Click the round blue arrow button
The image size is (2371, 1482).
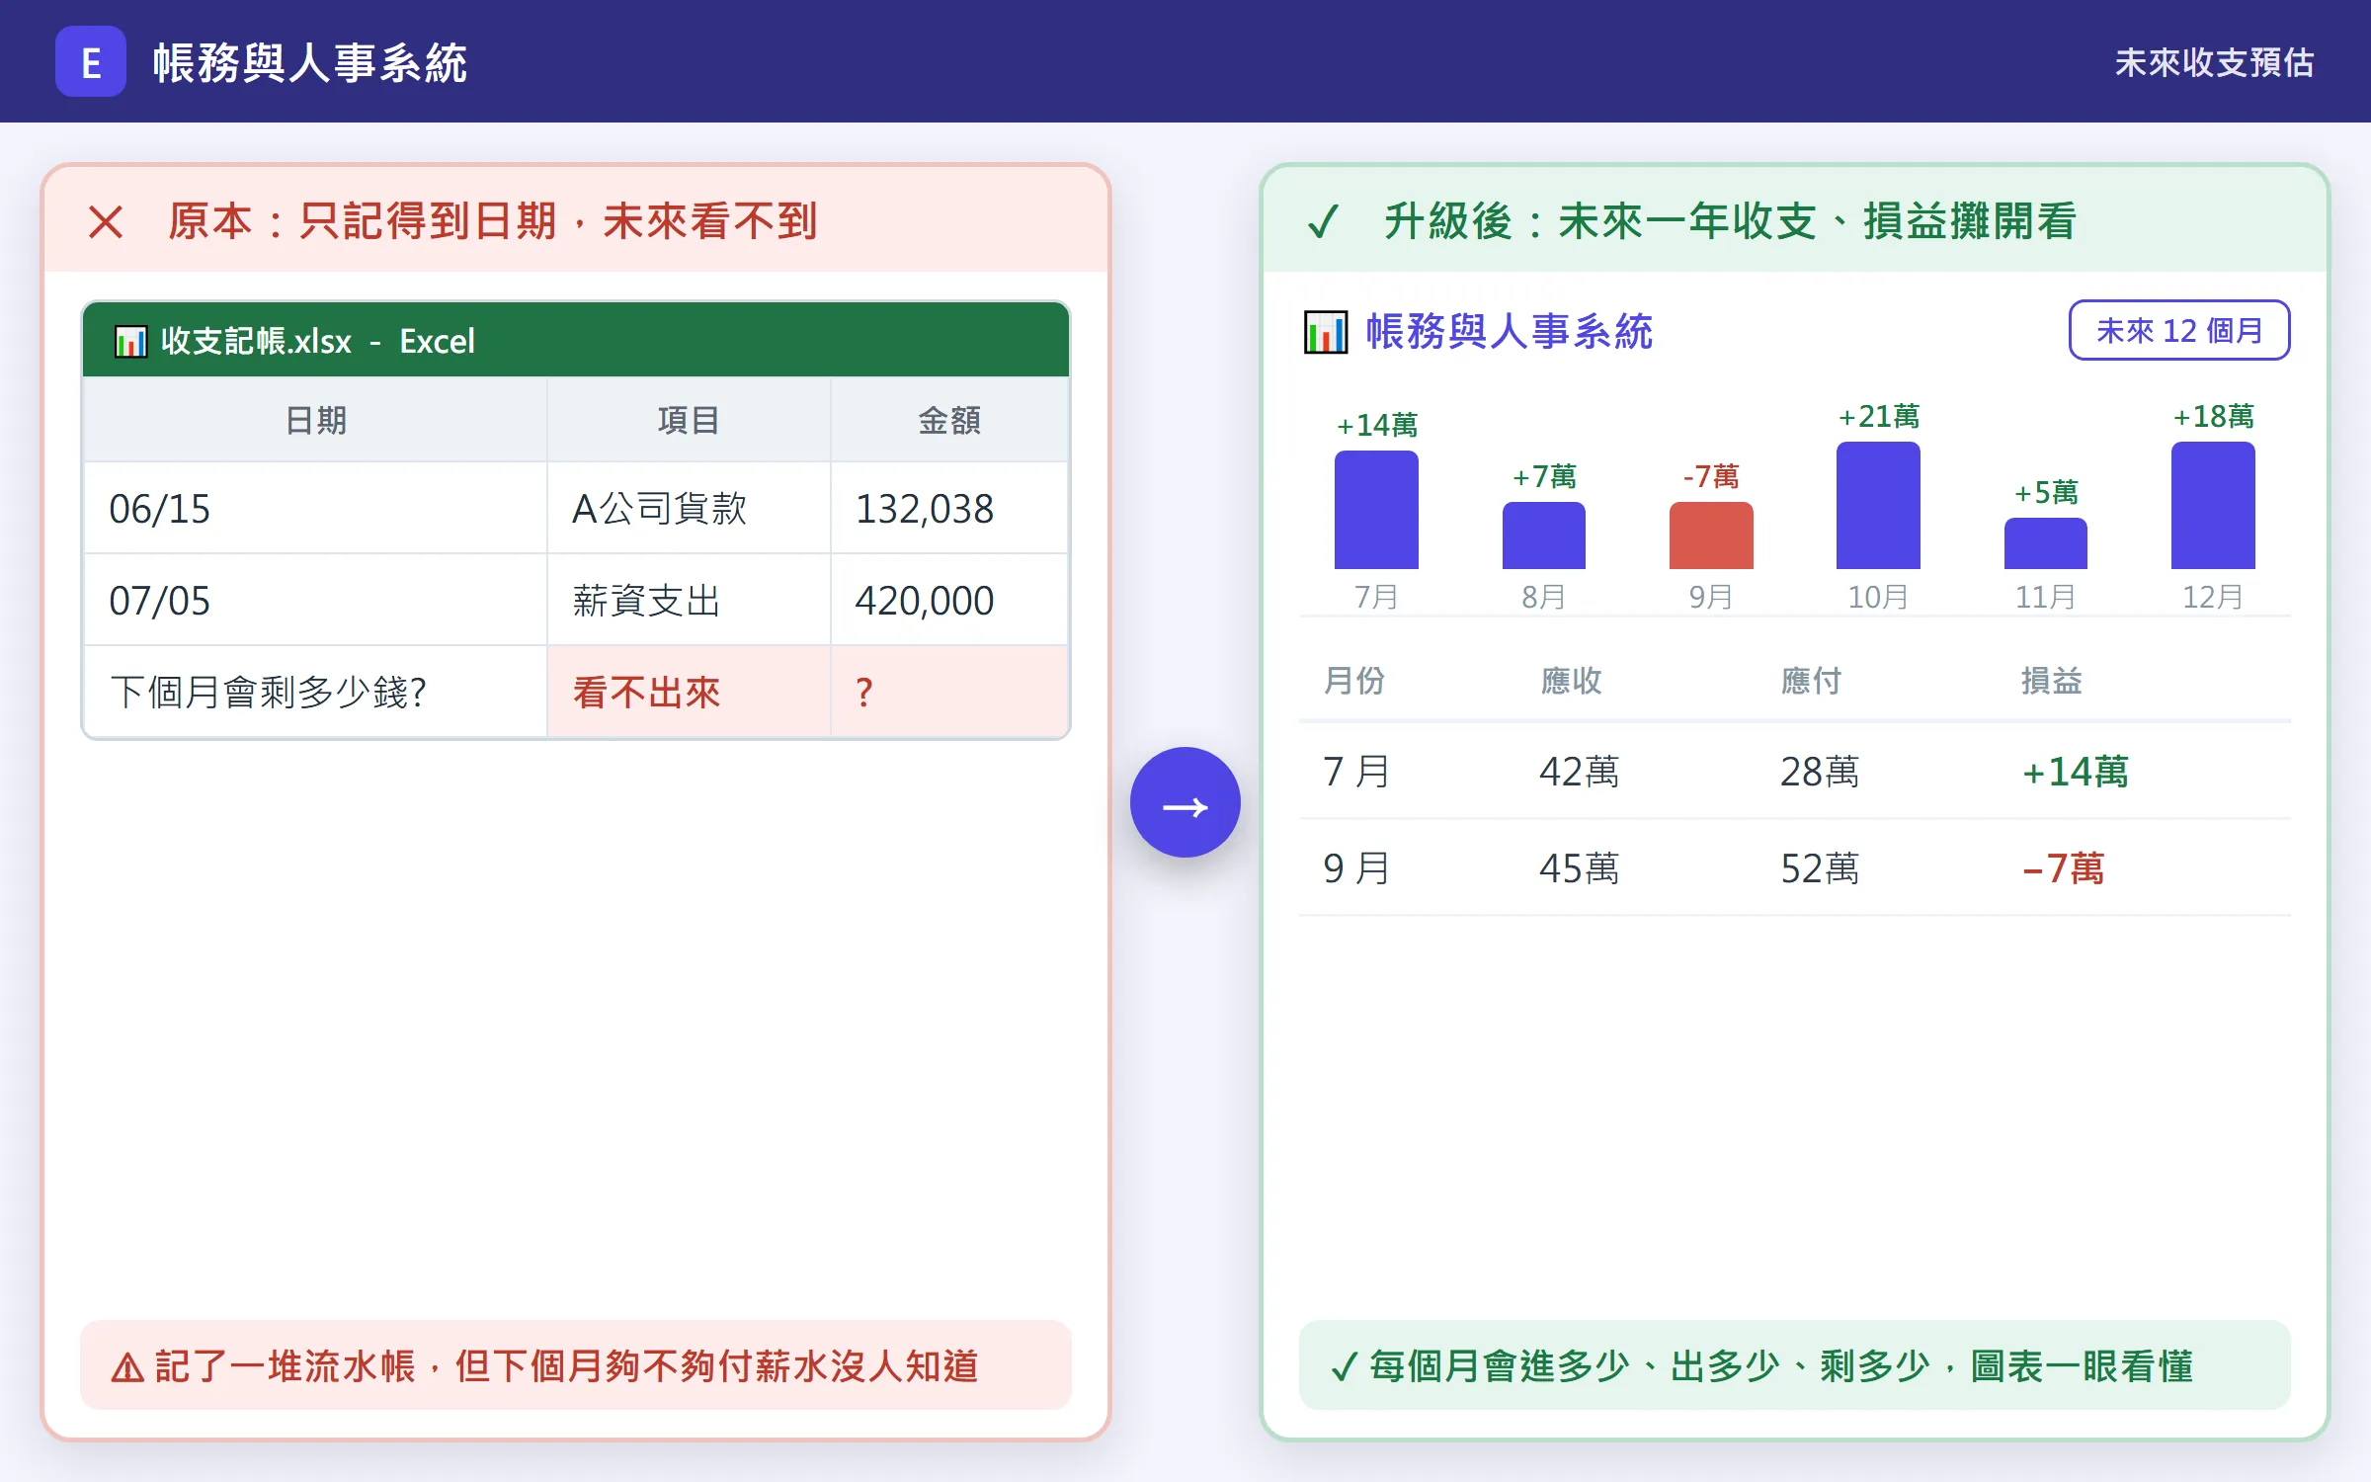(1185, 802)
